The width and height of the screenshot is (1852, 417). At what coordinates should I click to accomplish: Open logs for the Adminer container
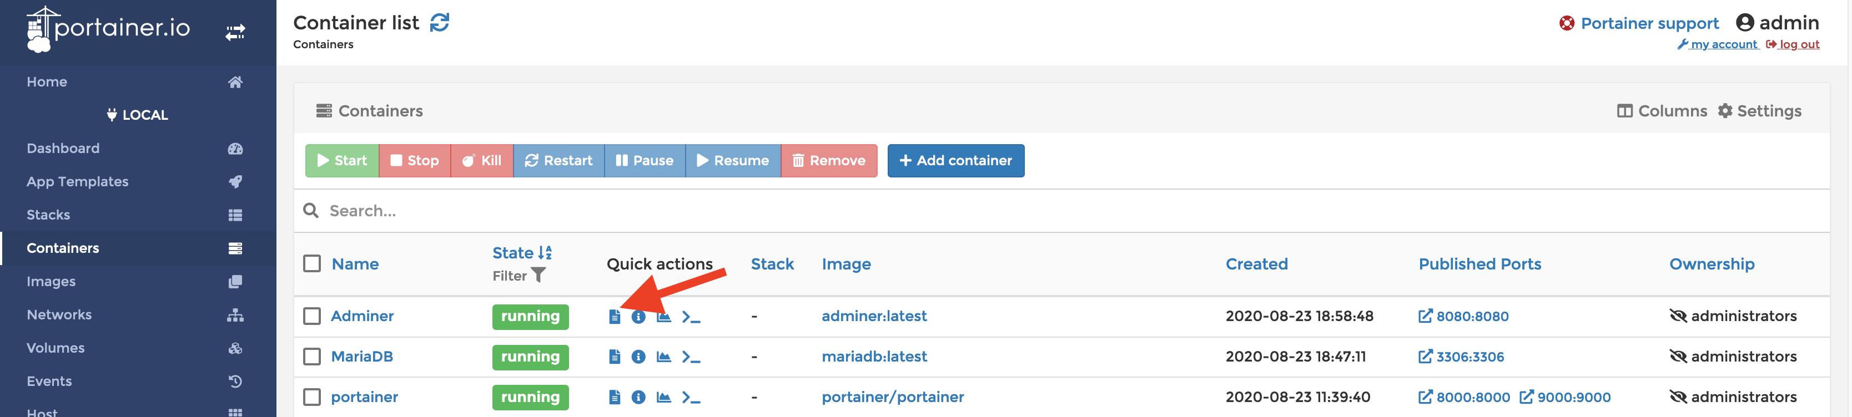[614, 317]
